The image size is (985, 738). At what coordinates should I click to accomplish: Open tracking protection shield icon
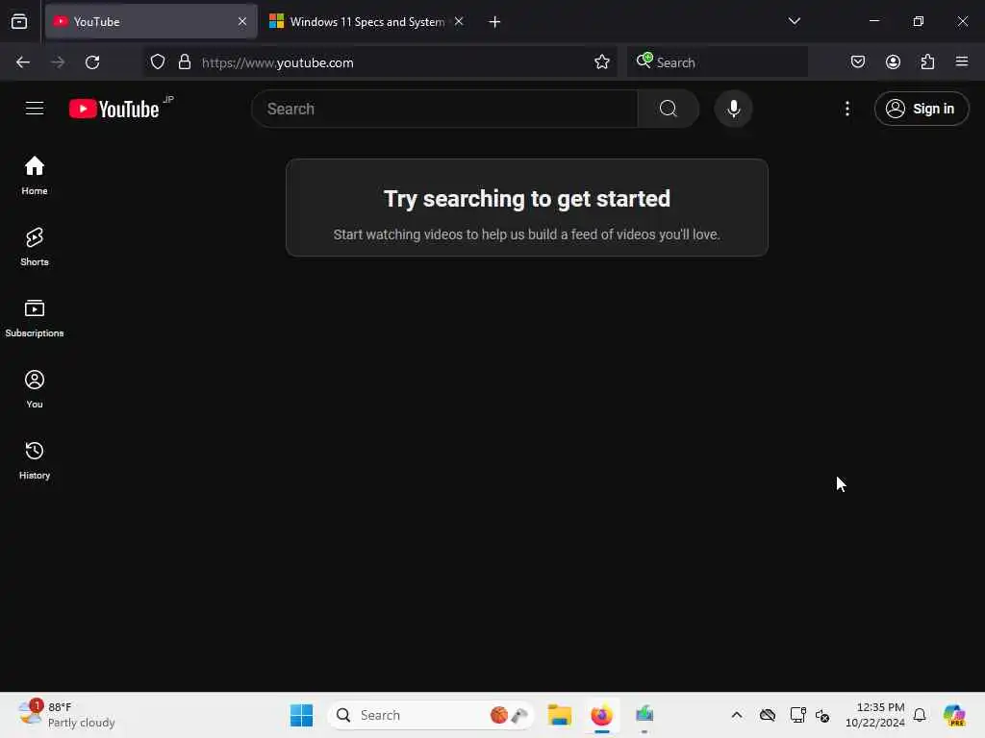tap(158, 62)
